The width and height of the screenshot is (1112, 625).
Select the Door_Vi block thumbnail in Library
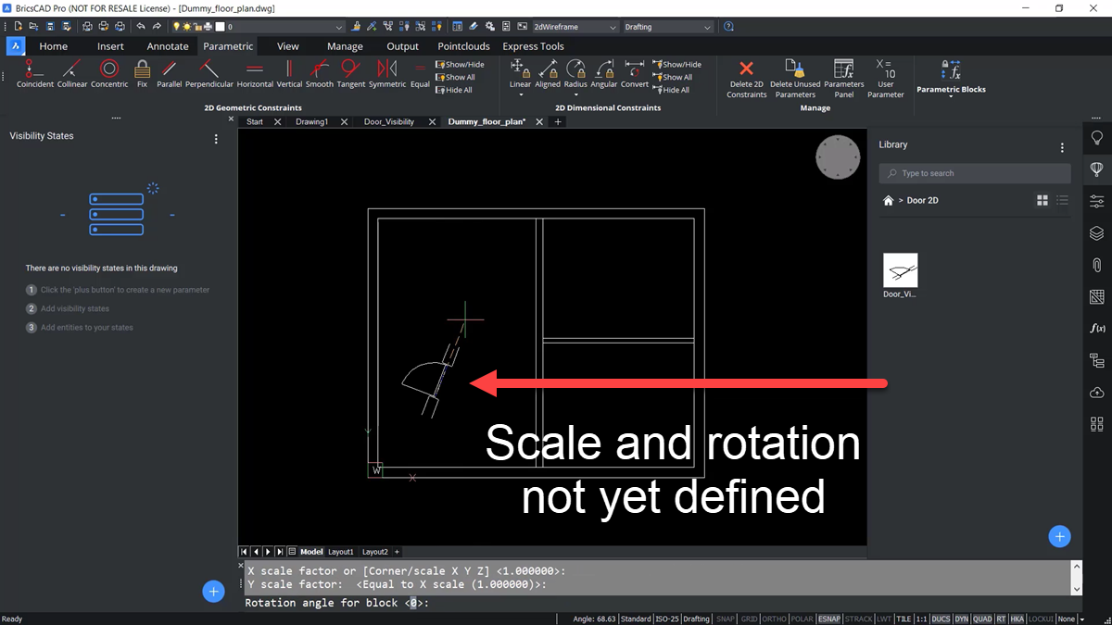point(900,269)
